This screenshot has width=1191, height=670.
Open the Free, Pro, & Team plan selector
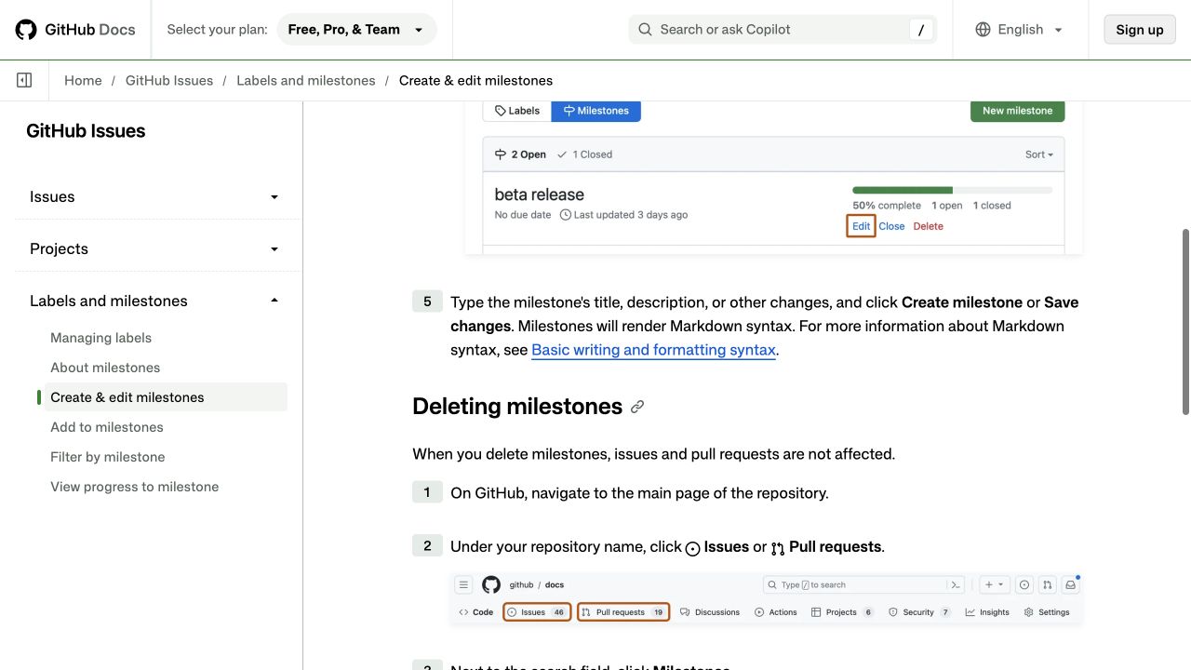356,30
